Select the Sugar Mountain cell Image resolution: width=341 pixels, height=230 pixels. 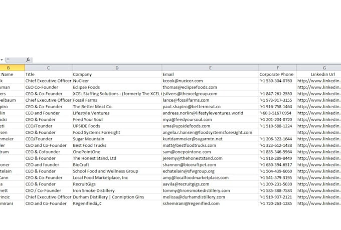[x=117, y=139]
